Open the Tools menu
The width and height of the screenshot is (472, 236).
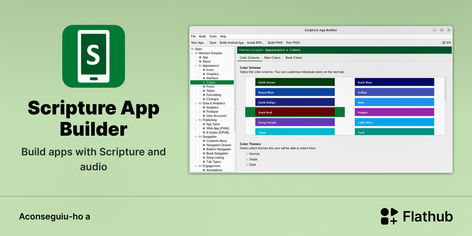213,36
